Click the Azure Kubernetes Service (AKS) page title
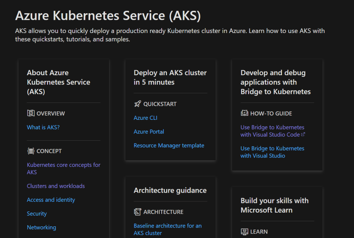 tap(108, 16)
